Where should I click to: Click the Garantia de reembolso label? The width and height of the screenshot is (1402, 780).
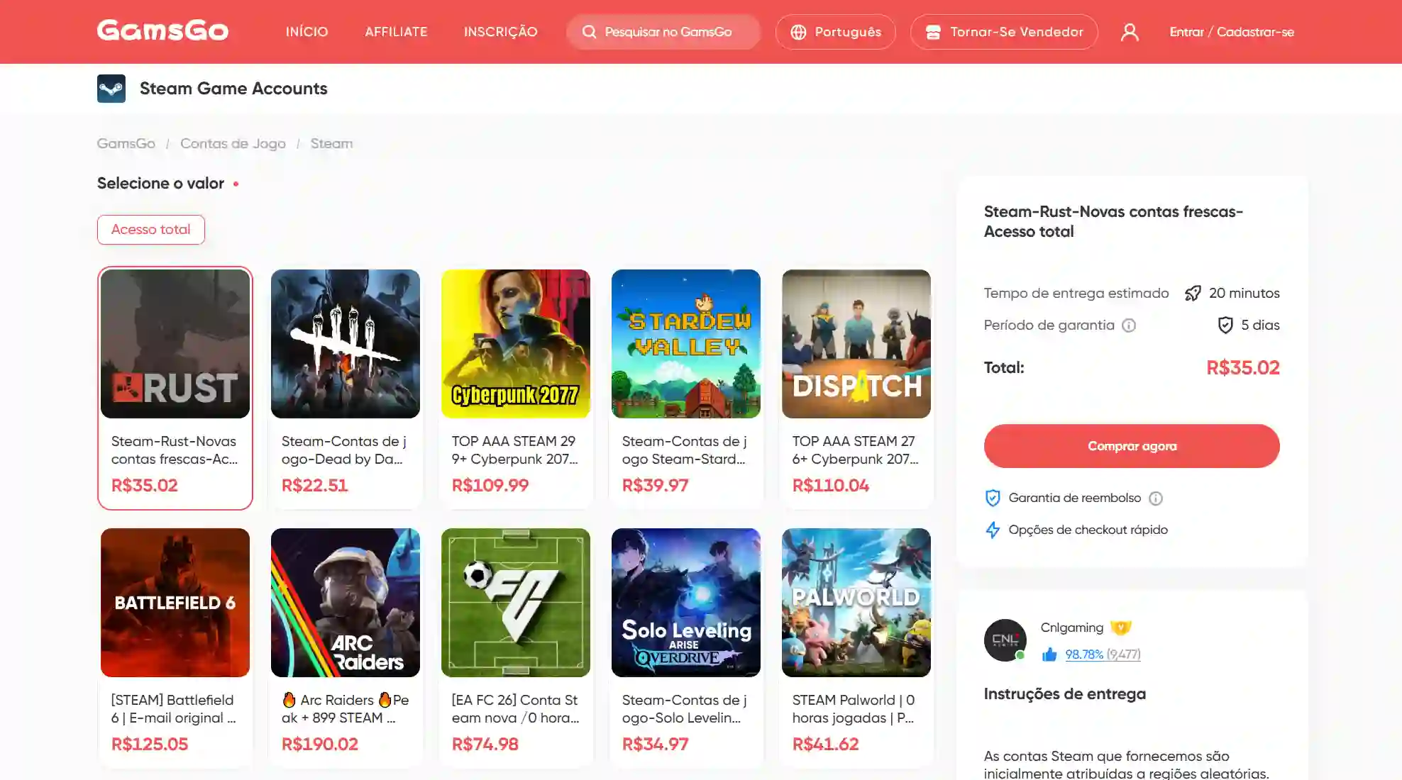coord(1075,498)
